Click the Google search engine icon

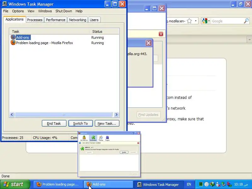coord(204,21)
